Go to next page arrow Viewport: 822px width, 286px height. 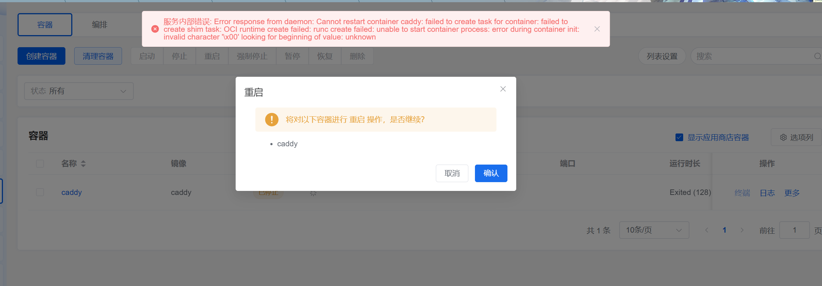click(x=742, y=230)
